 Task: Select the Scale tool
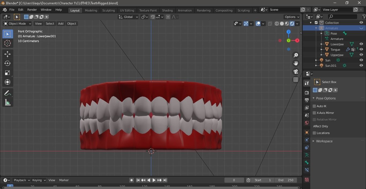(x=8, y=73)
